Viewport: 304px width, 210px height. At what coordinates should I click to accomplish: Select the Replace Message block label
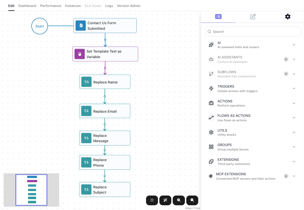pos(101,138)
